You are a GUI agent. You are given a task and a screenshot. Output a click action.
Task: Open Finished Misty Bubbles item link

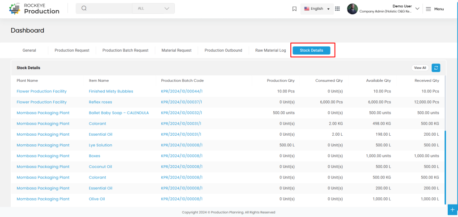tap(111, 91)
